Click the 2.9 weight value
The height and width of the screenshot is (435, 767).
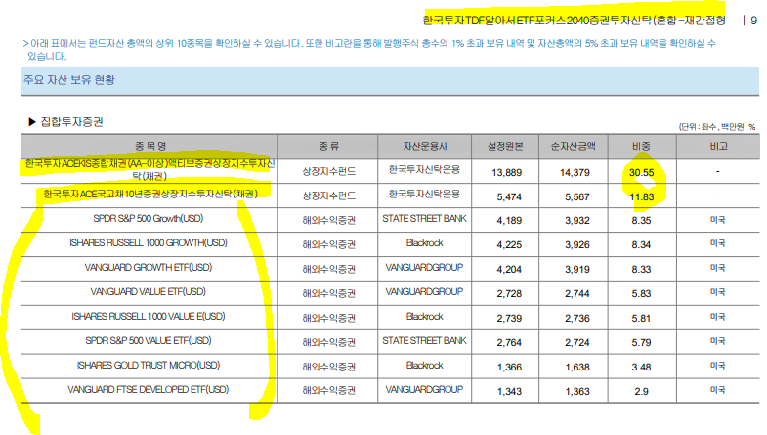[x=641, y=391]
